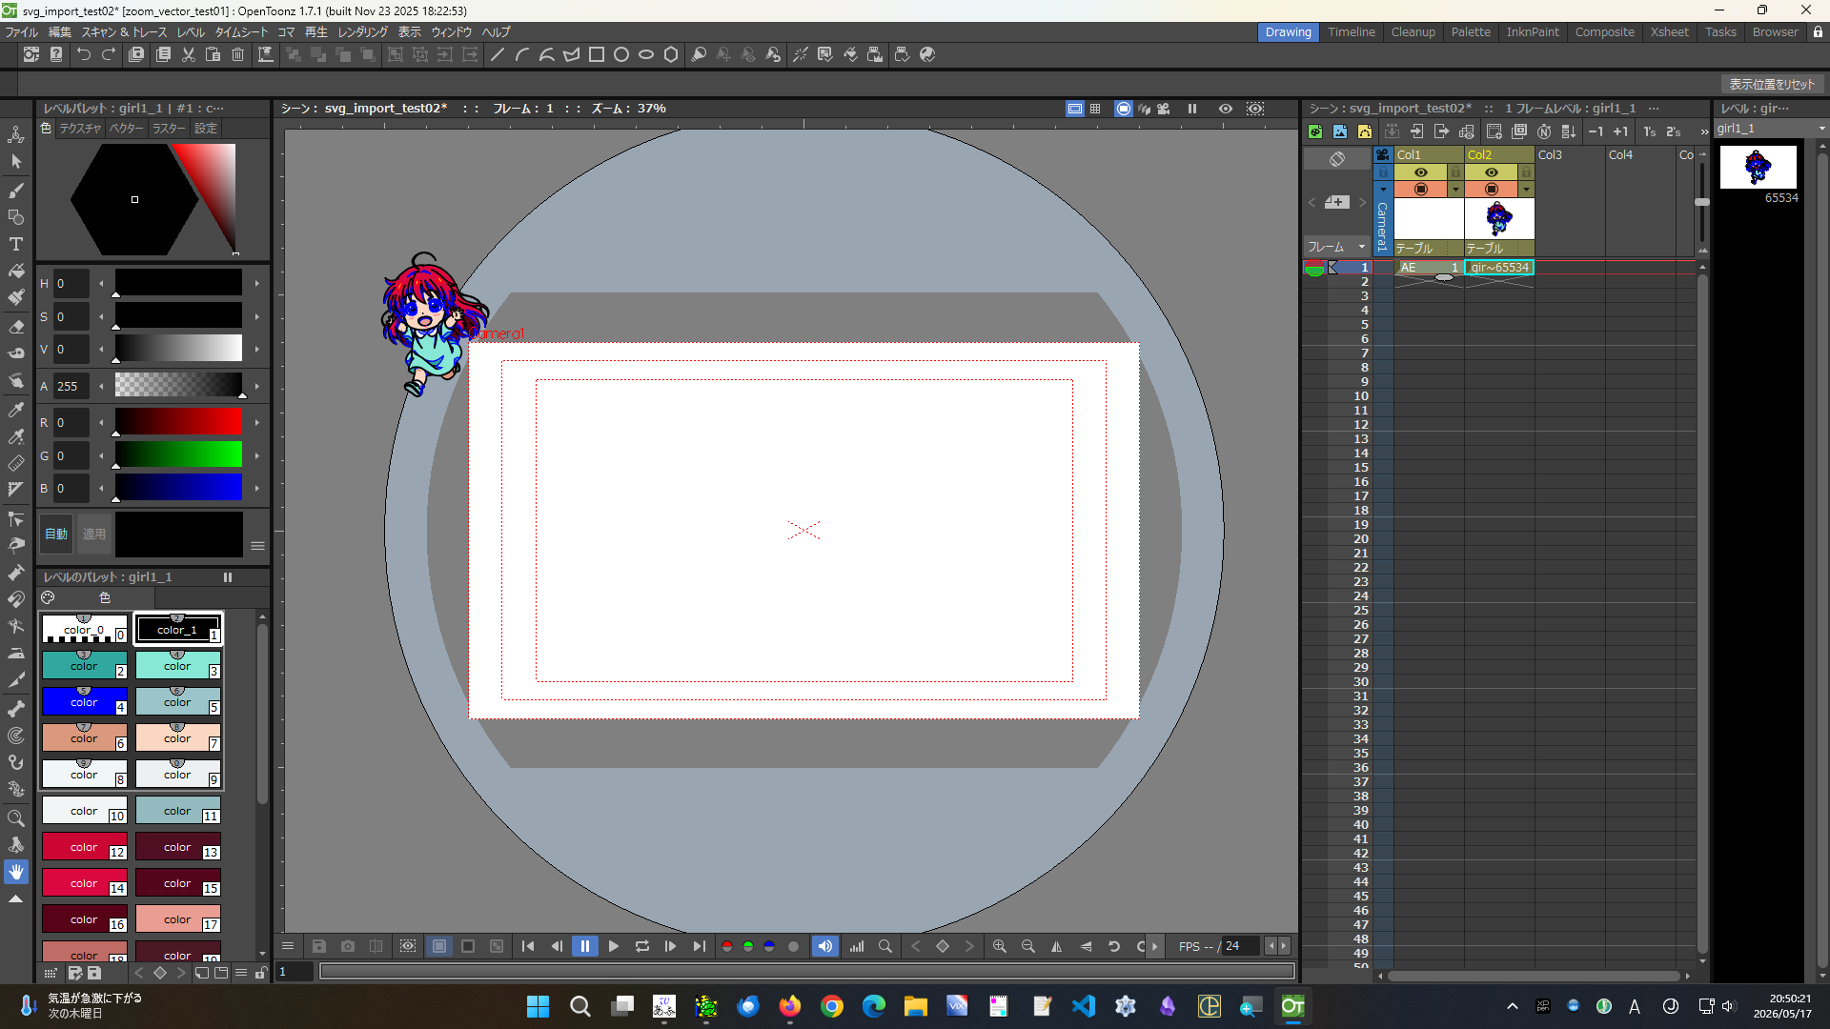Click the histogram icon in viewer bar
Screen dimensions: 1830x1029
(x=857, y=946)
